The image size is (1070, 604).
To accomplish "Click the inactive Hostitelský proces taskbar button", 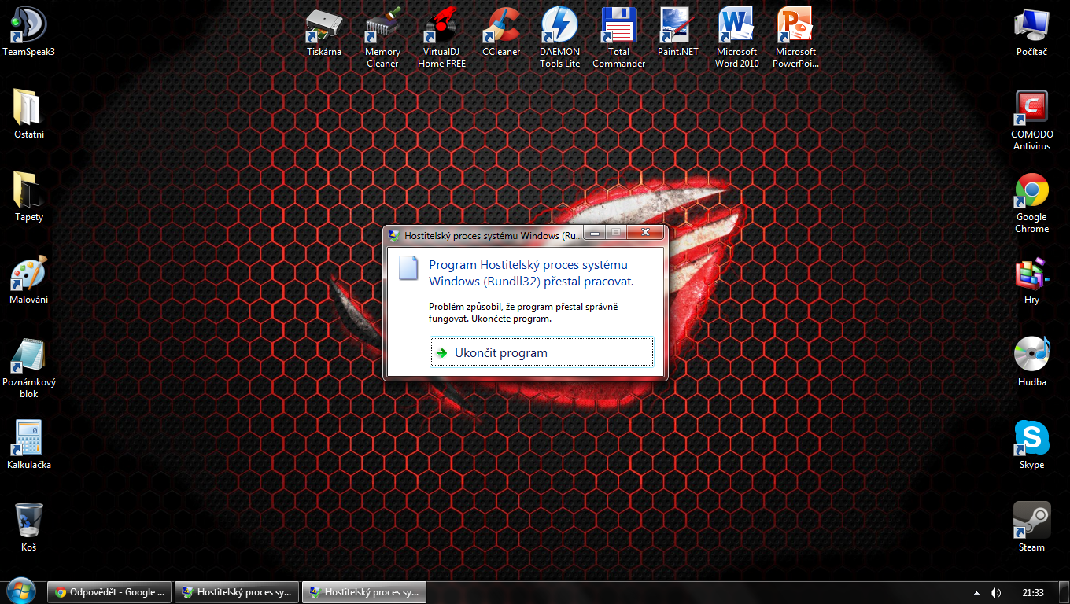I will (237, 592).
